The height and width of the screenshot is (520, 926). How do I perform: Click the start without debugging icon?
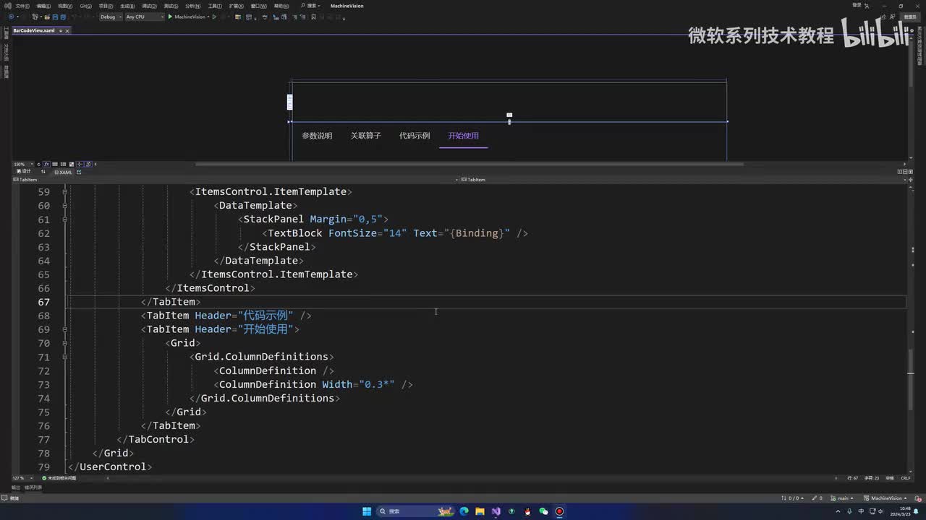point(214,17)
